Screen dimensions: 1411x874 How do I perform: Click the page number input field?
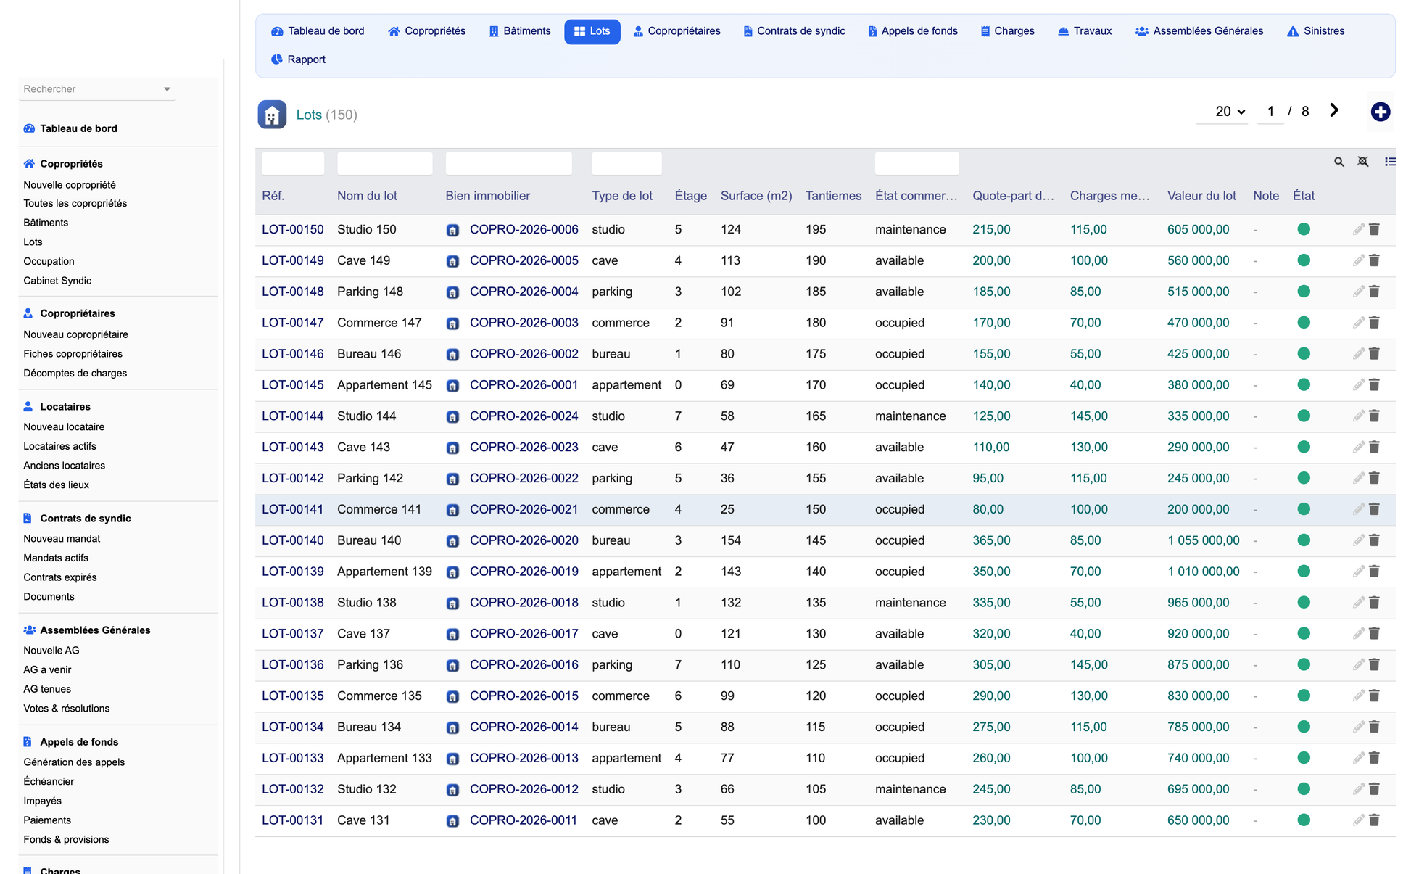point(1270,112)
